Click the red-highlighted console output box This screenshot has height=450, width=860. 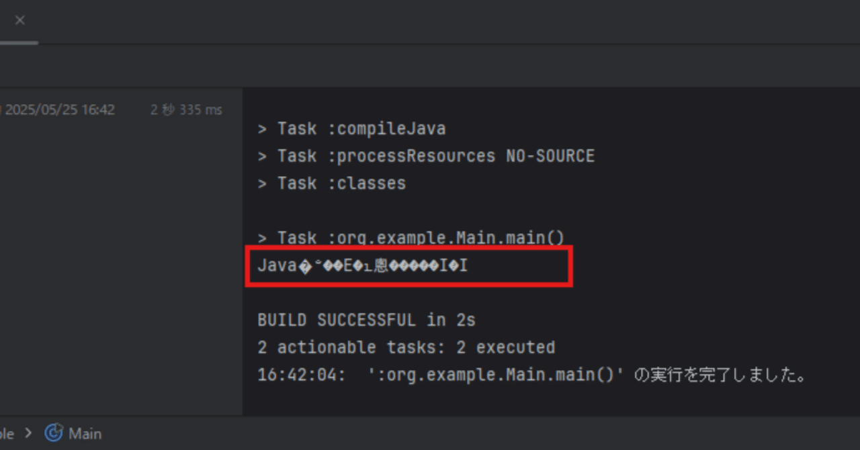point(408,266)
